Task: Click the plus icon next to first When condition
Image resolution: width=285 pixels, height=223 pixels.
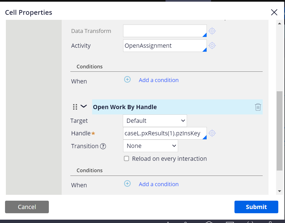Action: coord(127,80)
